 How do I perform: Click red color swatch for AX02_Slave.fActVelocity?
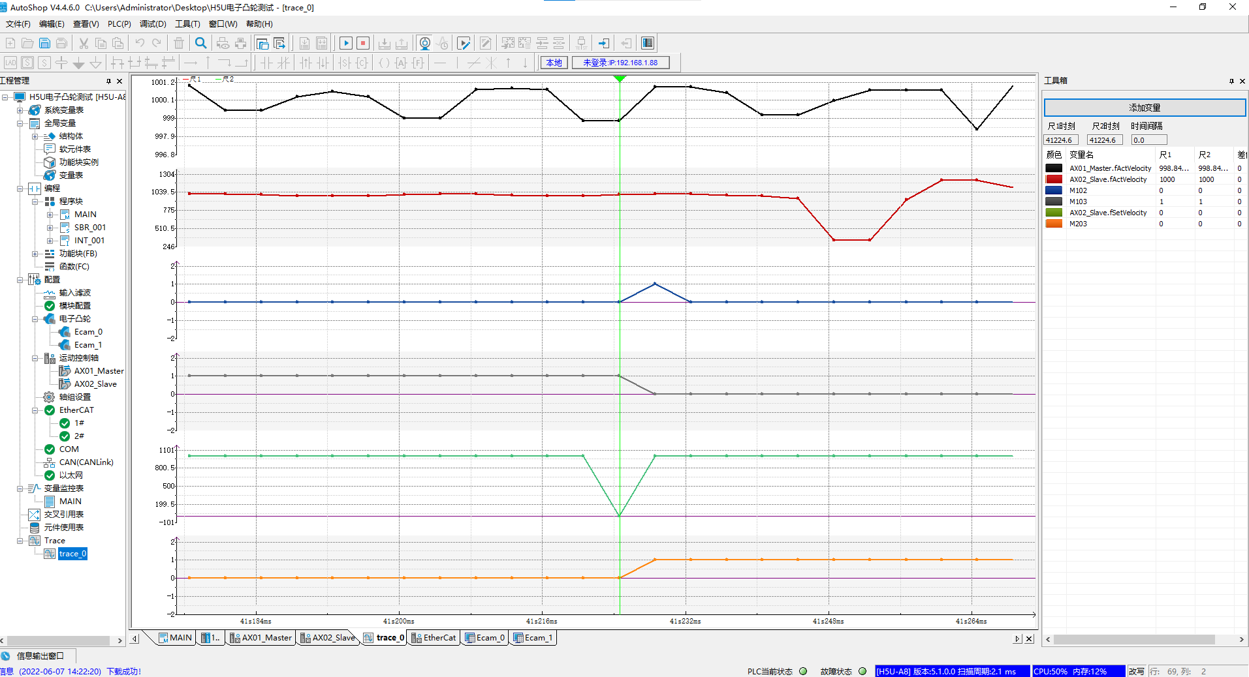[1054, 179]
